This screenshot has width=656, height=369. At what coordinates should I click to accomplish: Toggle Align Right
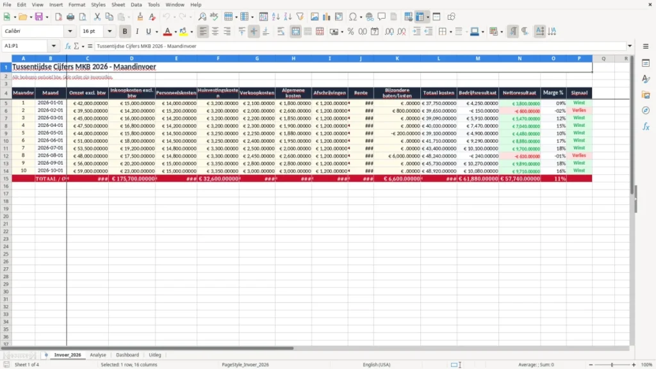coord(227,31)
